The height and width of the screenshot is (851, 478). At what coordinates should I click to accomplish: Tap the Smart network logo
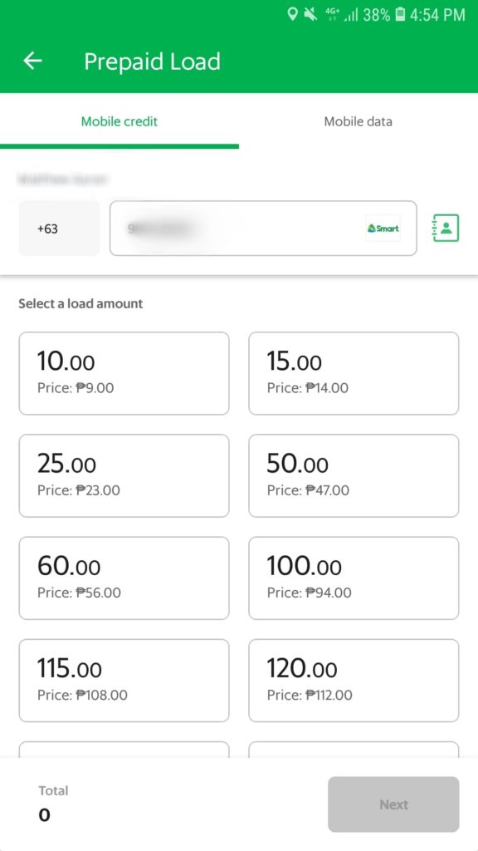(383, 229)
